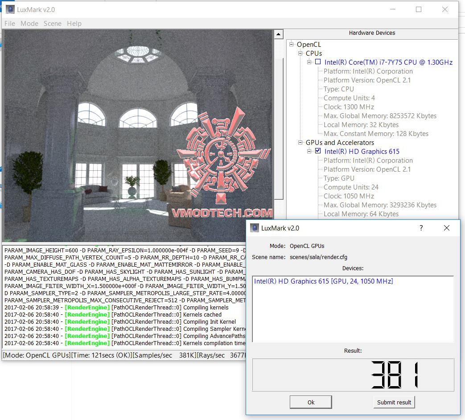The height and width of the screenshot is (420, 465).
Task: Click the Intel HD Graphics 615 tree label
Action: tap(362, 151)
